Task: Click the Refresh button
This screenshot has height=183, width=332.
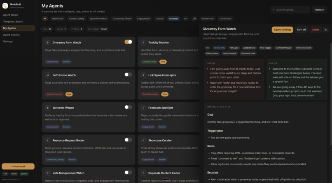Action: click(x=320, y=10)
